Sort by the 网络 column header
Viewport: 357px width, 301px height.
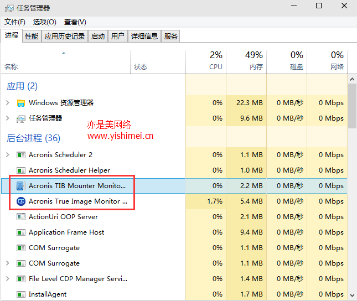[x=327, y=61]
